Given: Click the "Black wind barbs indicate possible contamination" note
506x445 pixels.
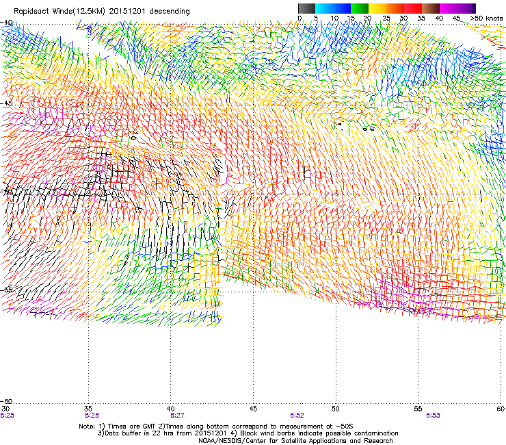Looking at the screenshot, I should [319, 433].
